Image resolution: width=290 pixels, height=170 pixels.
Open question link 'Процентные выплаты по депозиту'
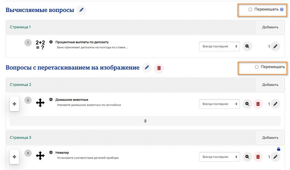coord(82,42)
